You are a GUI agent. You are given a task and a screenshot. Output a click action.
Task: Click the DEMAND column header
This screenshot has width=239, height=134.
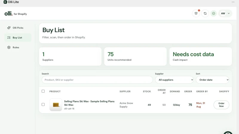(x=175, y=91)
